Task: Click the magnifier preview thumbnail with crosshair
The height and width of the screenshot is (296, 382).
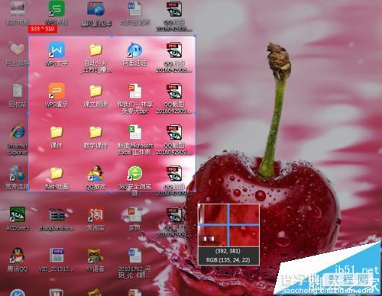Action: point(228,225)
